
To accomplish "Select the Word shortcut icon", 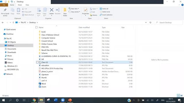I will tap(40, 84).
